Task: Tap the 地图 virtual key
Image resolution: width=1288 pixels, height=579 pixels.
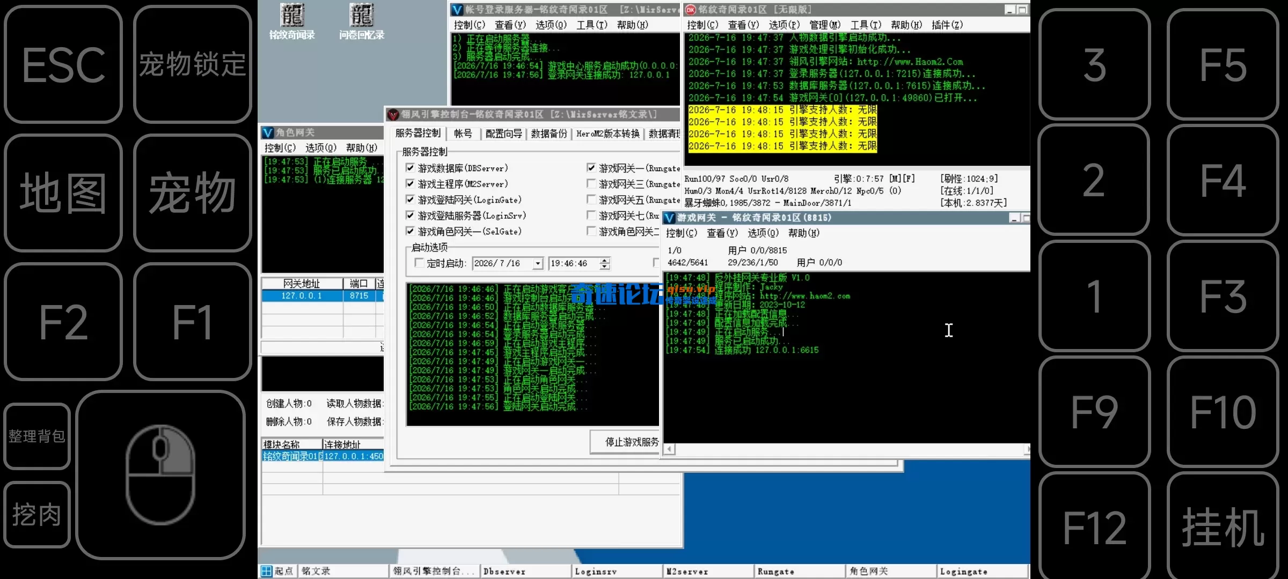Action: pos(63,193)
